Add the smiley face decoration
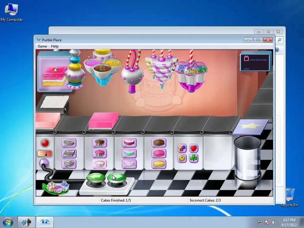Viewport: 304px width, 228px height. coord(182,159)
